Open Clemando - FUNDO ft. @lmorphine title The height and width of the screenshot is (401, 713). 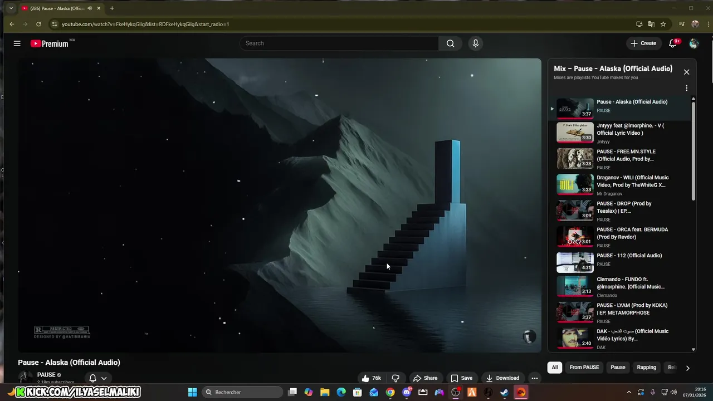631,283
